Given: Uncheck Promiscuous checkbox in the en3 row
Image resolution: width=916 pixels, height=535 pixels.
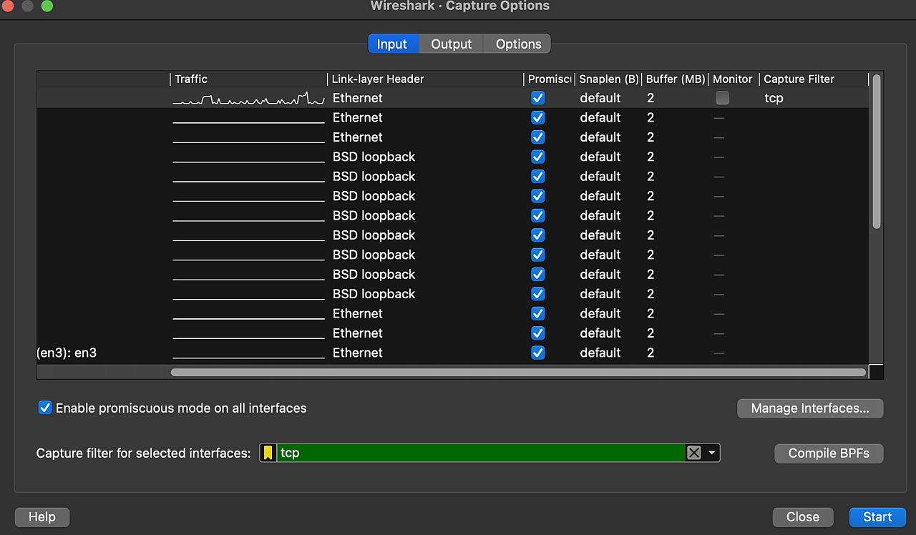Looking at the screenshot, I should coord(538,353).
